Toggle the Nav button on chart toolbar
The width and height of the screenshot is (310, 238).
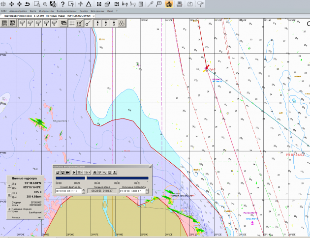click(x=12, y=23)
